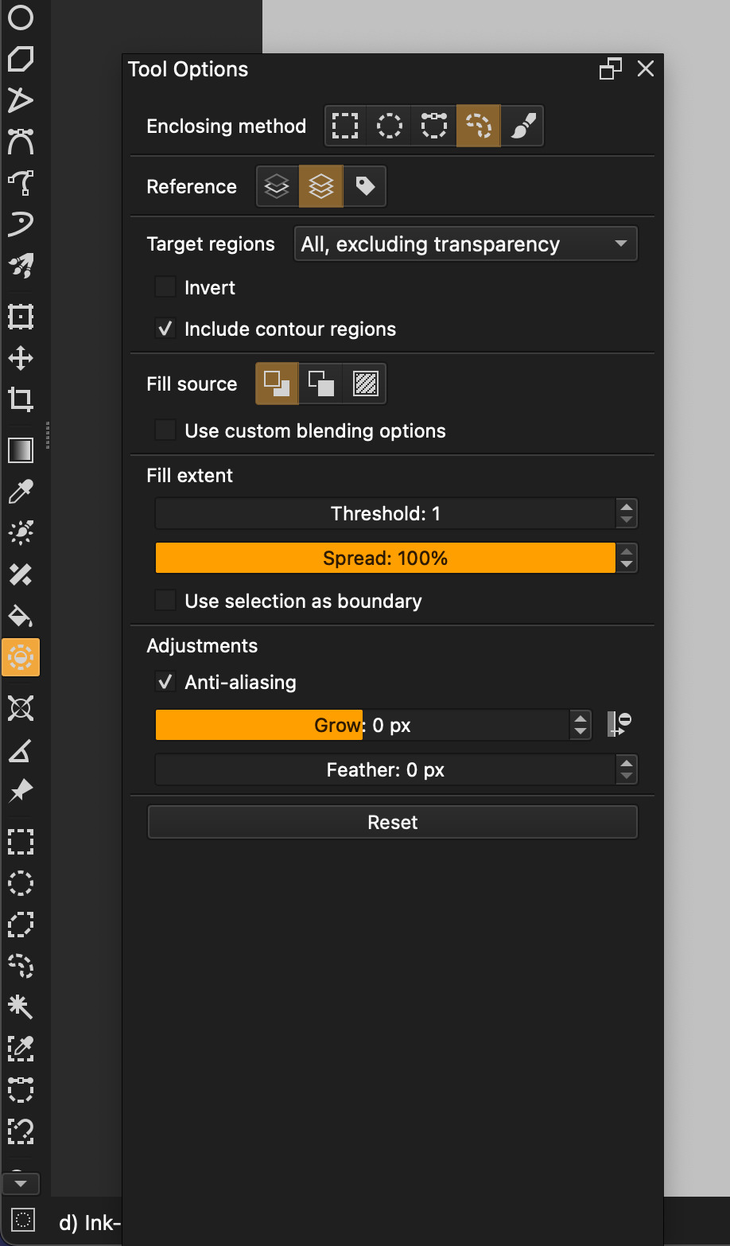Set reference to color labeled layers
Viewport: 730px width, 1246px height.
click(365, 186)
